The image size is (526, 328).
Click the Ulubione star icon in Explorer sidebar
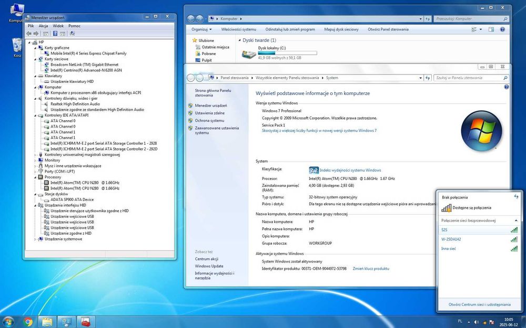point(195,40)
